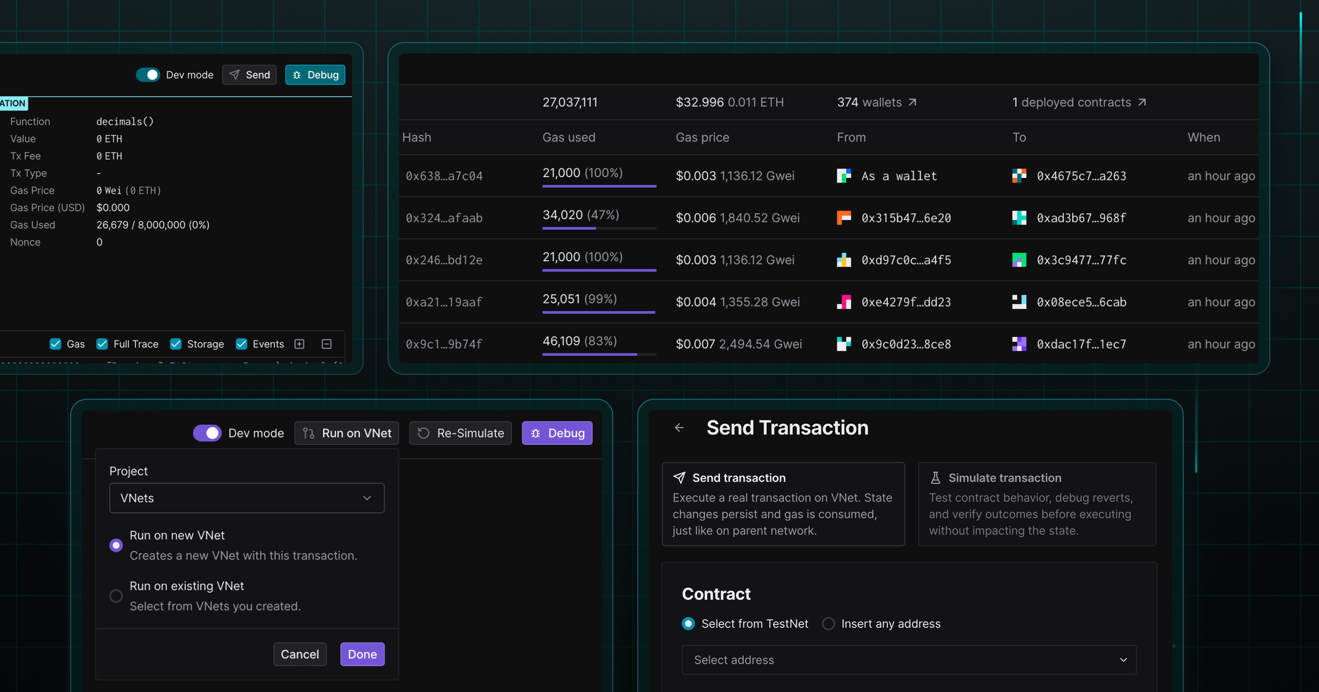Open the VNets project dropdown

tap(247, 498)
